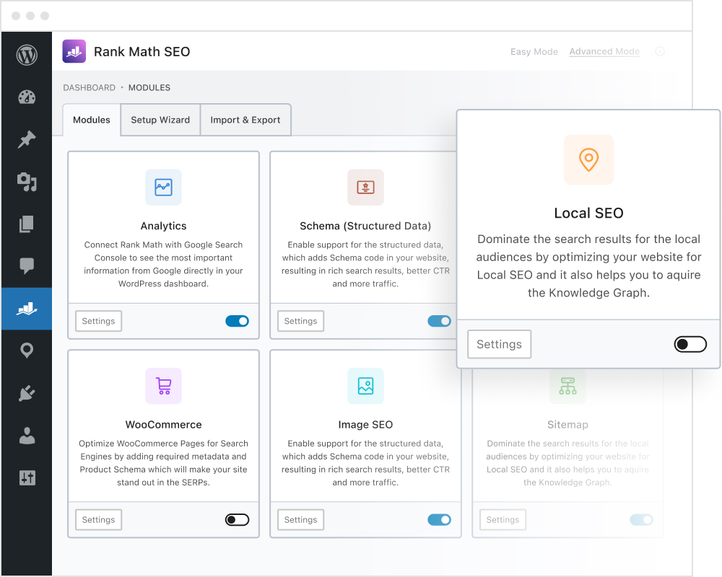Toggle the Image SEO switch off
The height and width of the screenshot is (577, 722).
439,519
